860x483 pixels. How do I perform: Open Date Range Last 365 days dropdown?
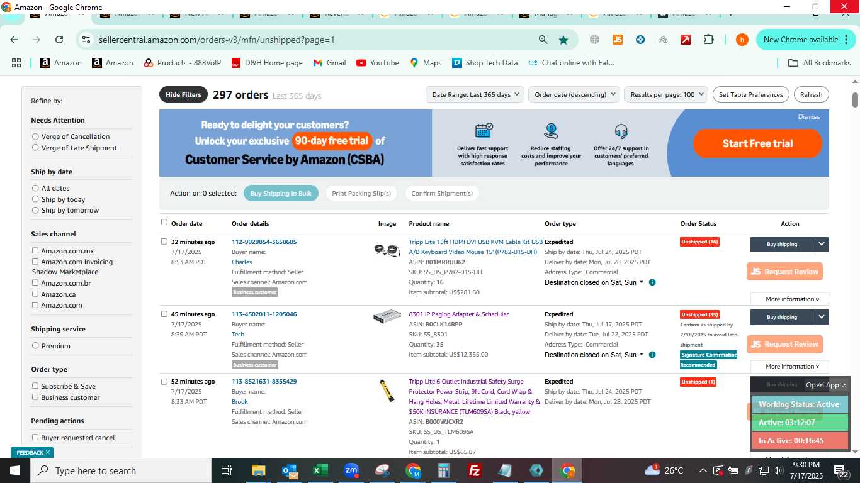click(x=475, y=94)
